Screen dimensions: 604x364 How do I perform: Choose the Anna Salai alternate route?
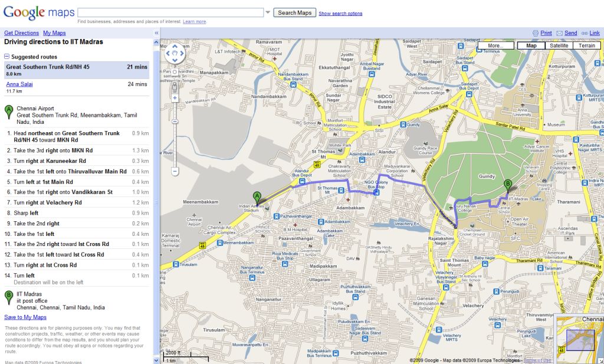coord(19,84)
